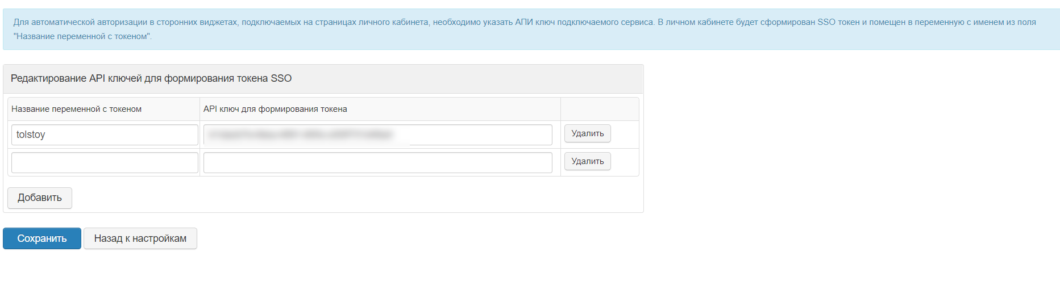The width and height of the screenshot is (1060, 281).
Task: Click 'SSO токен' text in info banner
Action: 838,22
